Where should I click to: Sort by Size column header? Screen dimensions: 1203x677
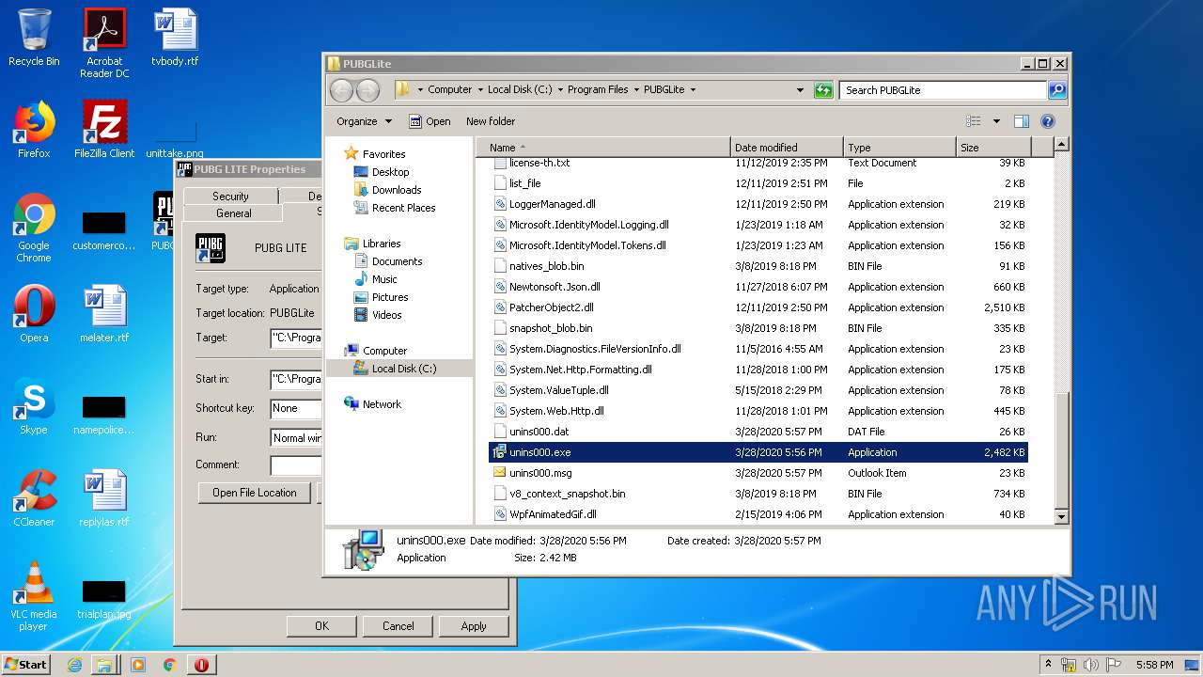point(993,148)
